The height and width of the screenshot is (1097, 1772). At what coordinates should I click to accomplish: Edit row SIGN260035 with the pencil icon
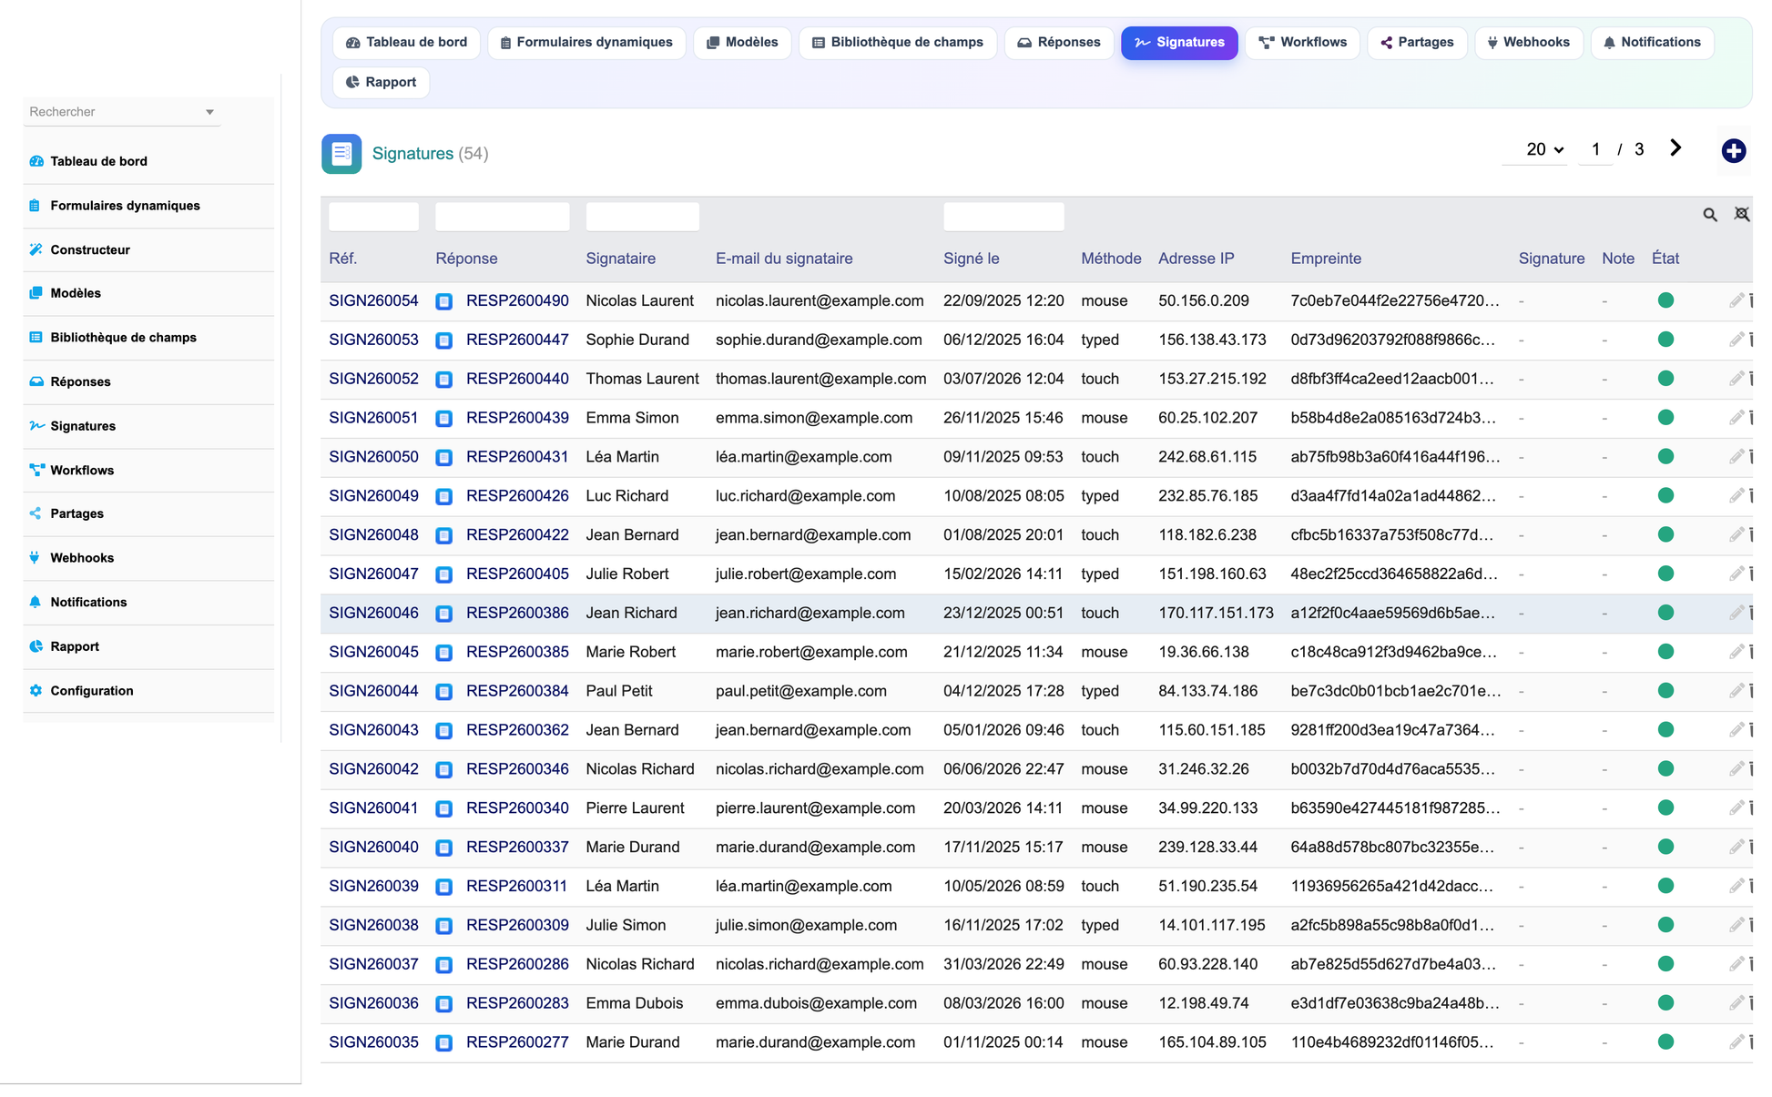pyautogui.click(x=1736, y=1042)
